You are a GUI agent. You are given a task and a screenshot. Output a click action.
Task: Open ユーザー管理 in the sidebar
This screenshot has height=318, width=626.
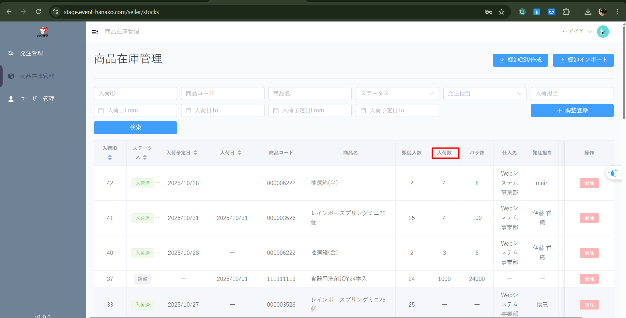tap(37, 99)
